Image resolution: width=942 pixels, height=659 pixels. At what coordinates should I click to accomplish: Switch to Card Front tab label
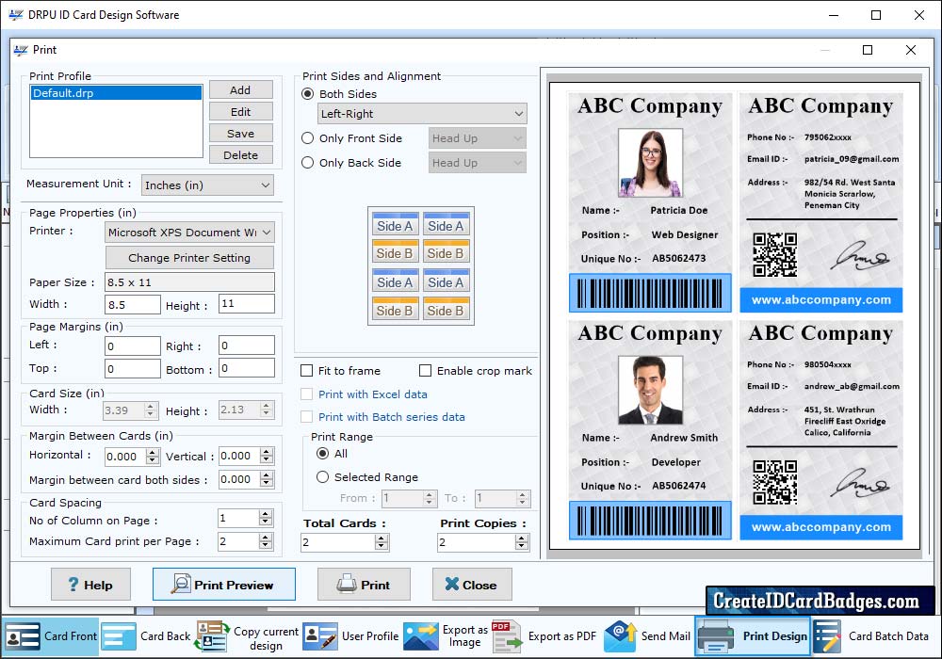(x=71, y=636)
